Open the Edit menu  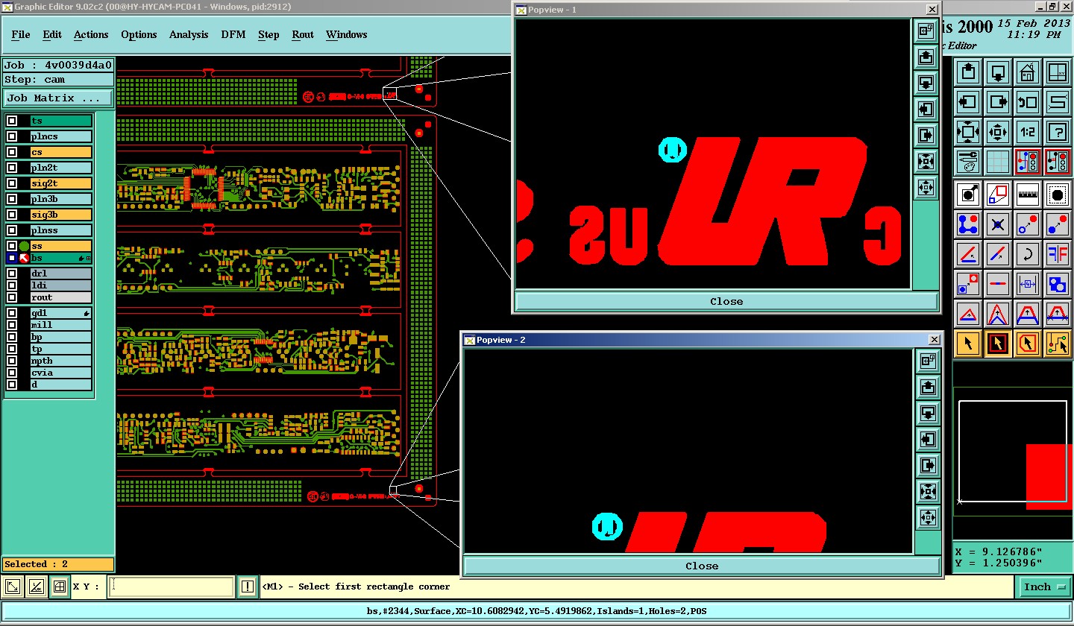[52, 35]
